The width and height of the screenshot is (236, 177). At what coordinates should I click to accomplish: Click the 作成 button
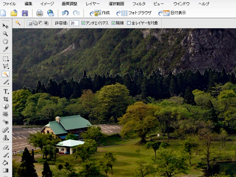(100, 13)
